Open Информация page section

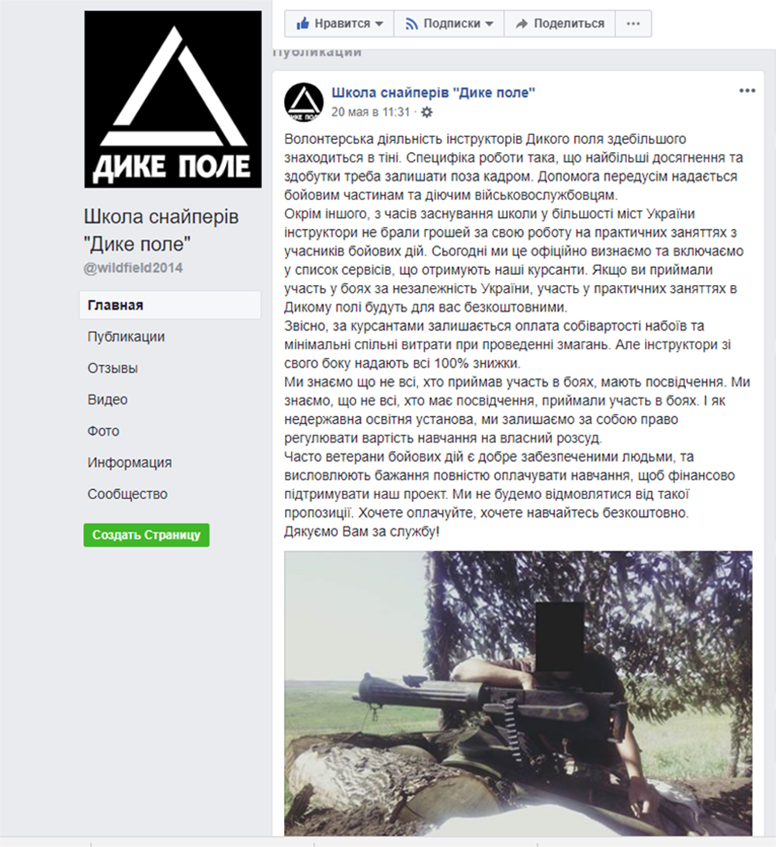130,463
